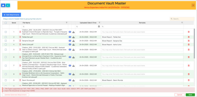The height and width of the screenshot is (97, 197).
Task: Select checkbox for serial 5 row
Action: tap(6, 50)
